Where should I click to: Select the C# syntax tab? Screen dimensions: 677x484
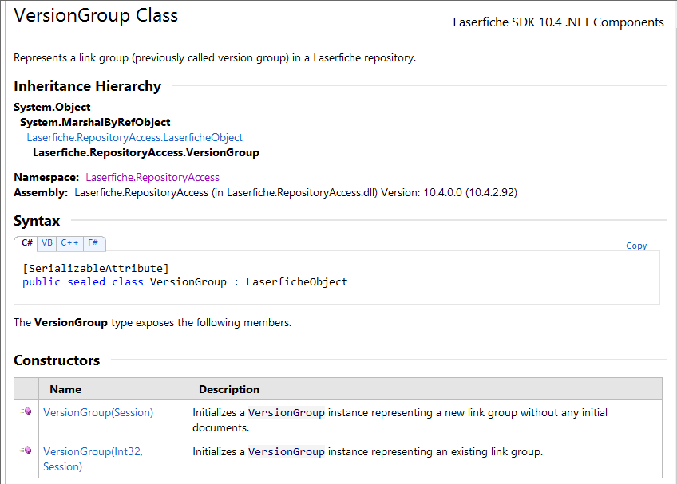26,243
